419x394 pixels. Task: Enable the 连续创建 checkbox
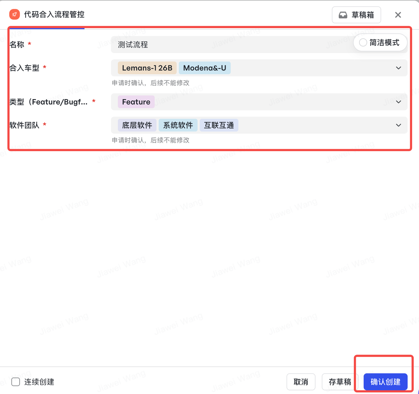pyautogui.click(x=16, y=382)
